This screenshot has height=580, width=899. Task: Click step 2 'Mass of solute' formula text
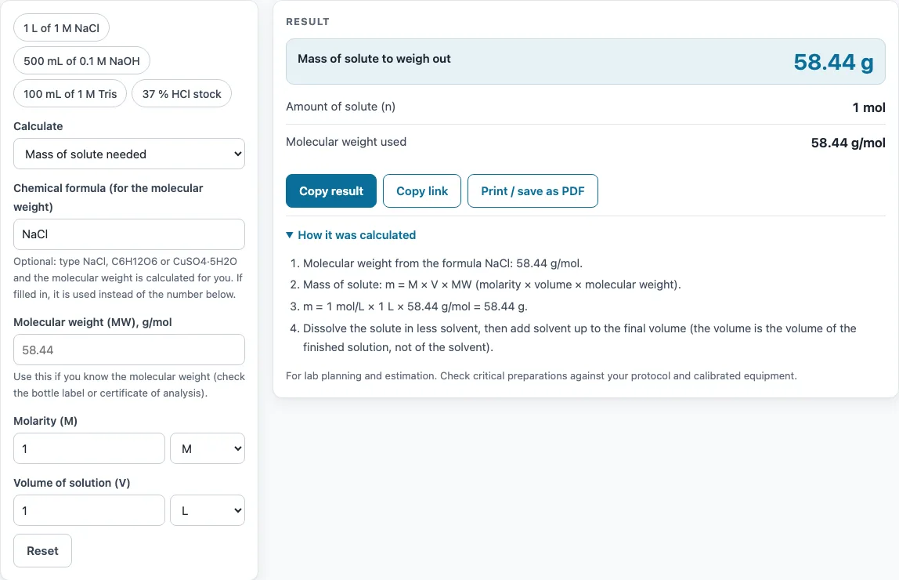[492, 285]
